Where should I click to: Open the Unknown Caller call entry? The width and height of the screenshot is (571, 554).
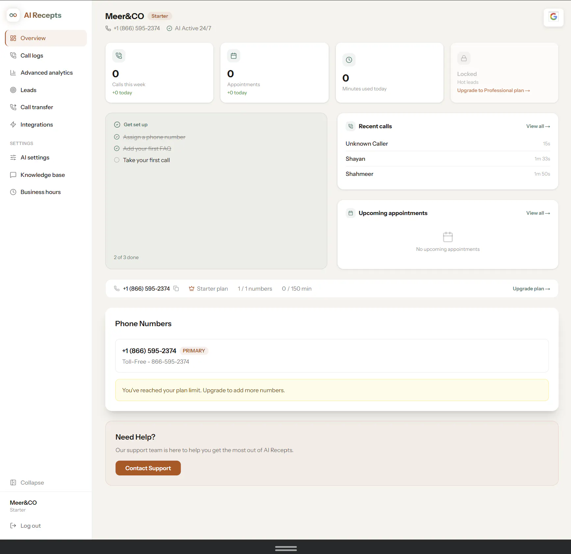[x=448, y=144]
